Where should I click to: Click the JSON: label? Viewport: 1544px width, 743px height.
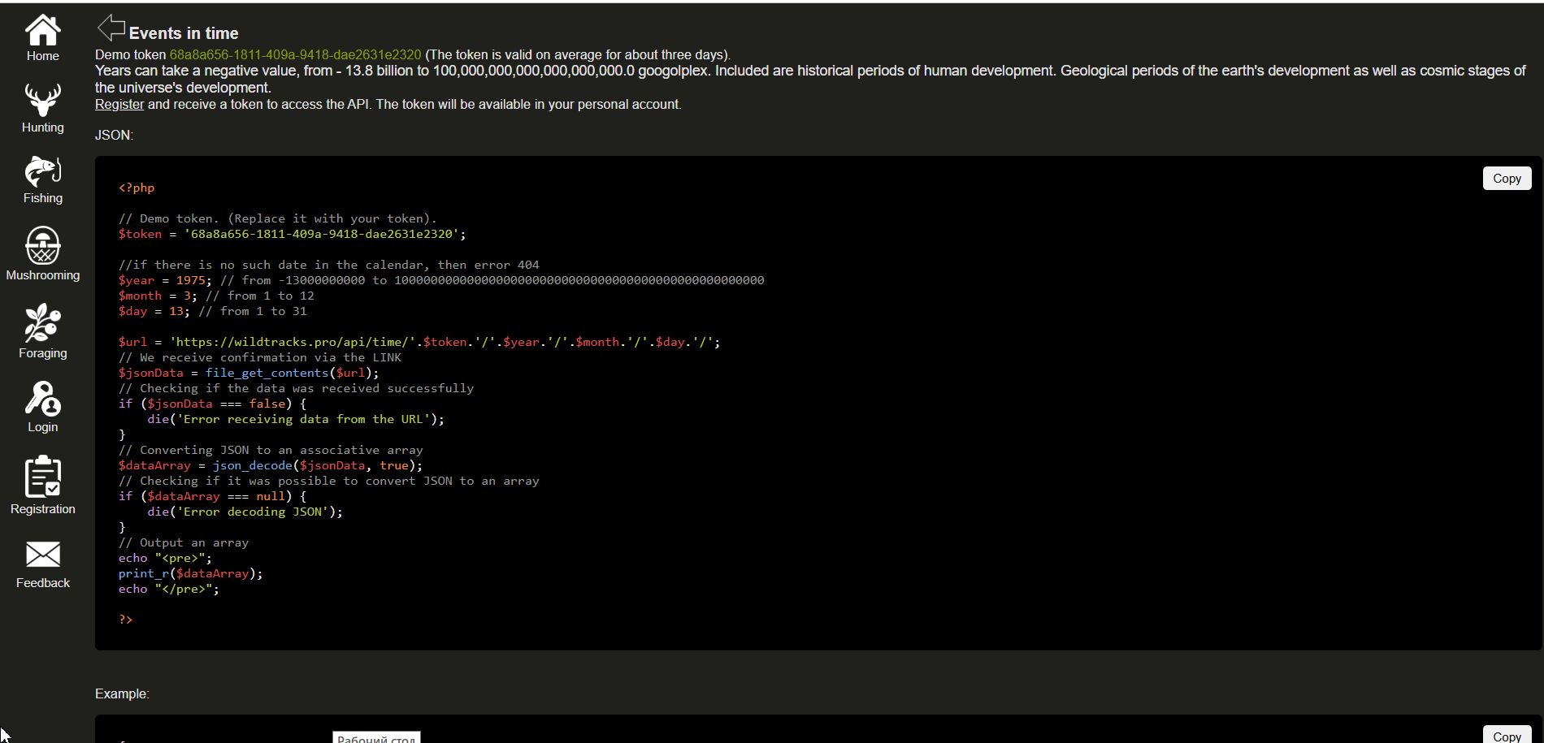point(114,135)
